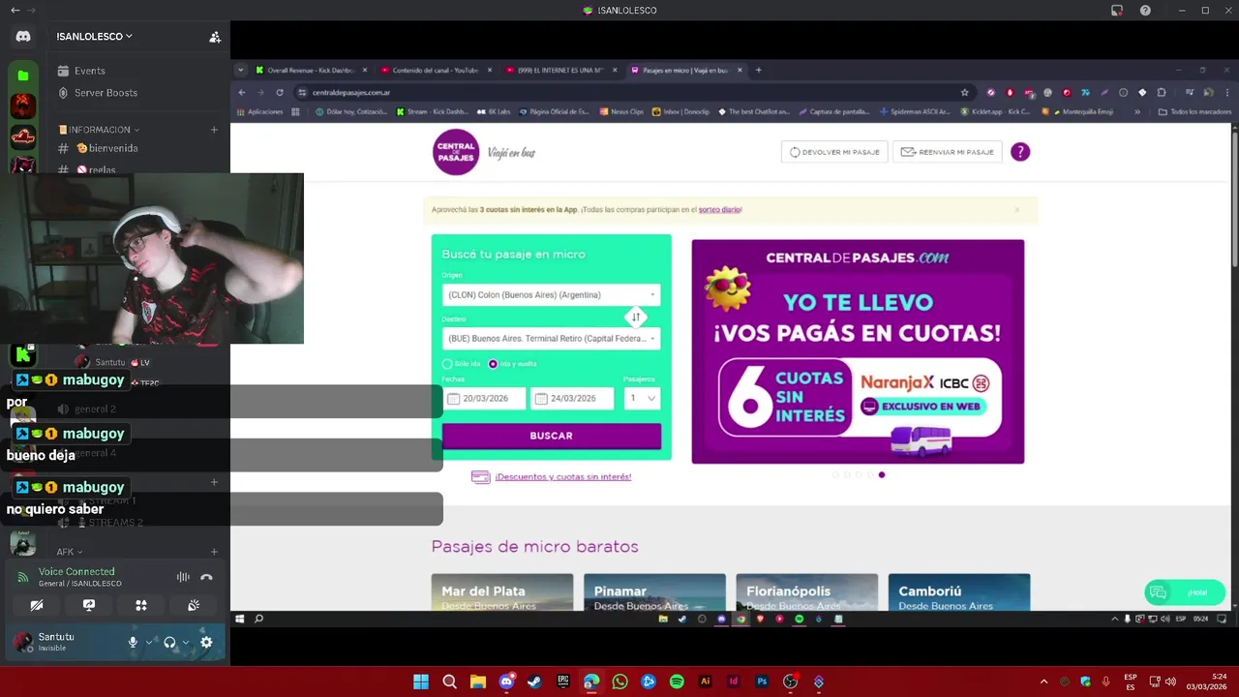Open the Pinamar destination card

654,592
